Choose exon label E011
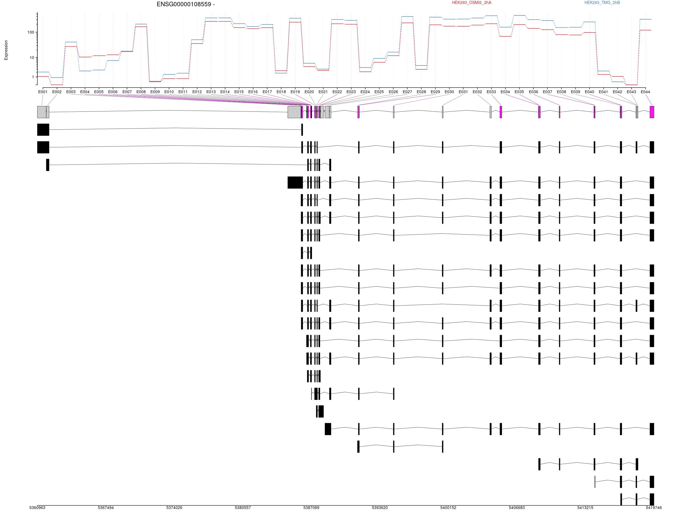The width and height of the screenshot is (685, 513). (x=183, y=92)
